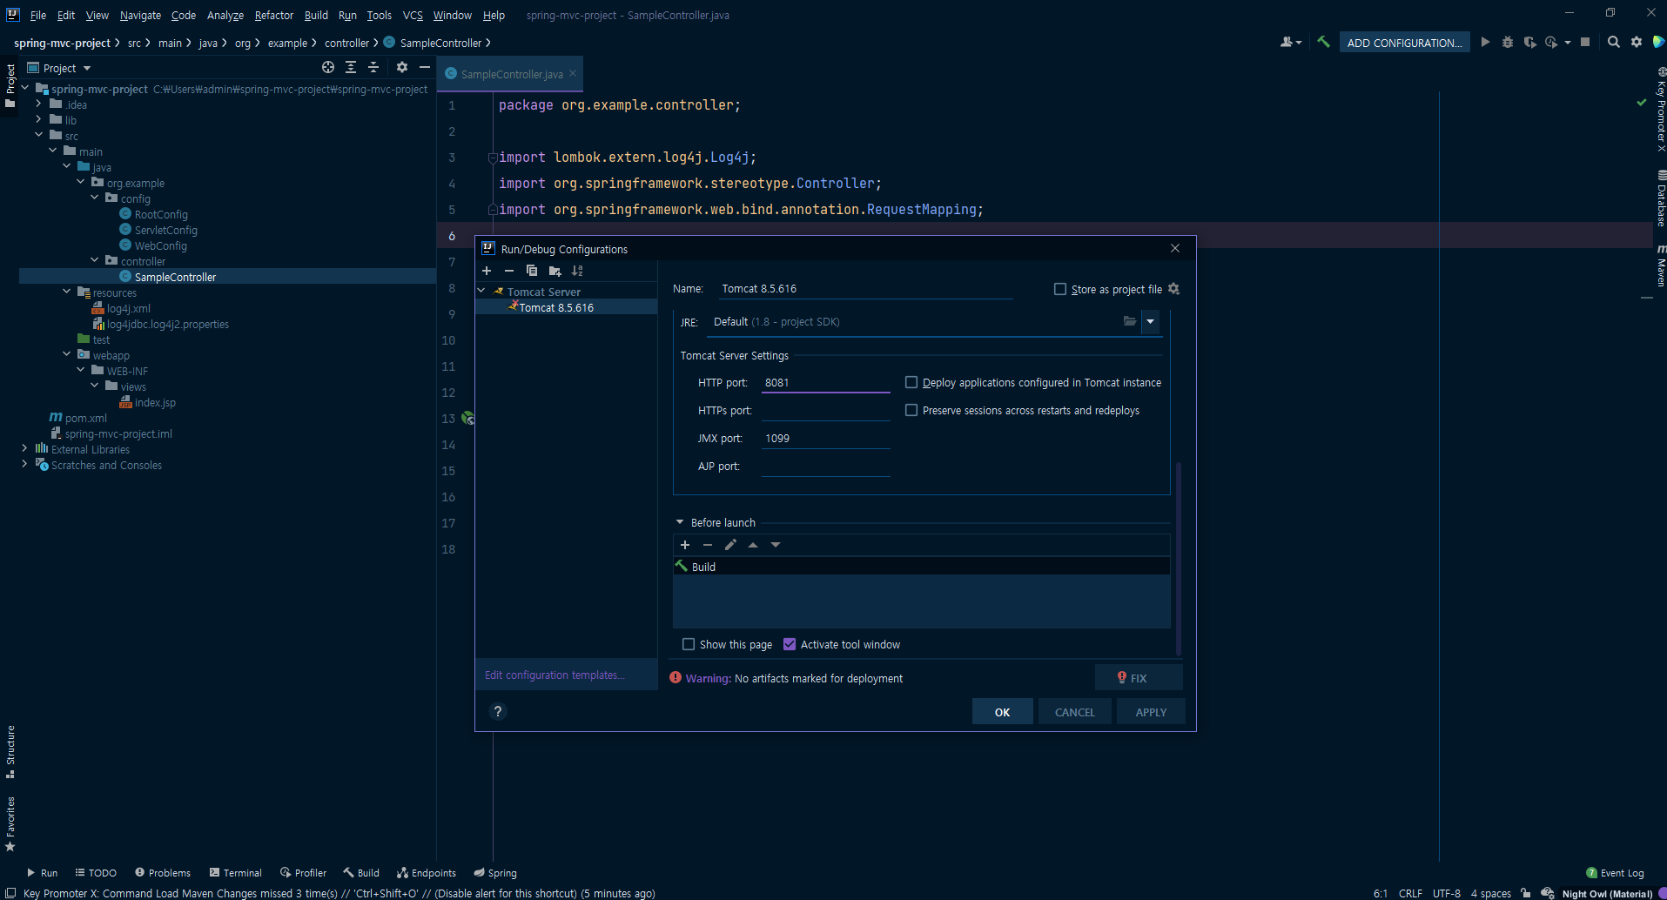Screen dimensions: 1667x900
Task: Copy the selected configuration icon
Action: (532, 271)
